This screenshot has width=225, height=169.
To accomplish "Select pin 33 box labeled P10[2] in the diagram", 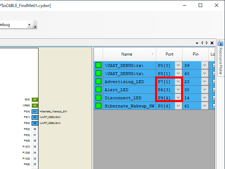I will (35, 159).
